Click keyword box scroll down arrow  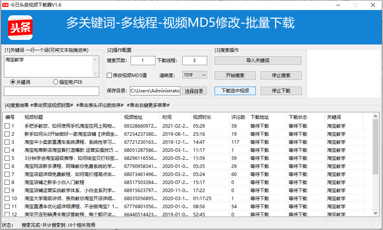coord(95,74)
